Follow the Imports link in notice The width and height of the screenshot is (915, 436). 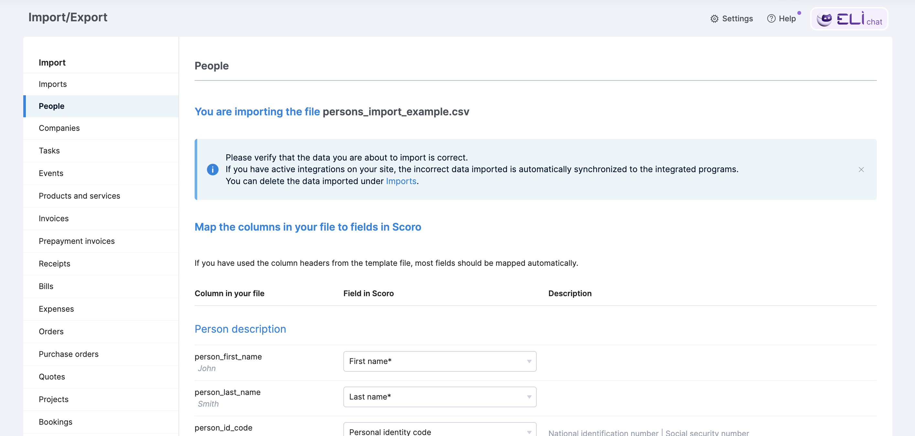pyautogui.click(x=401, y=181)
